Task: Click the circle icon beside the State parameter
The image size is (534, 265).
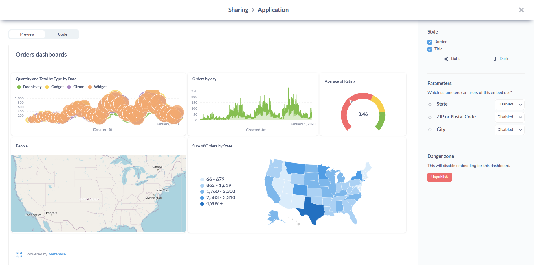Action: pos(430,105)
